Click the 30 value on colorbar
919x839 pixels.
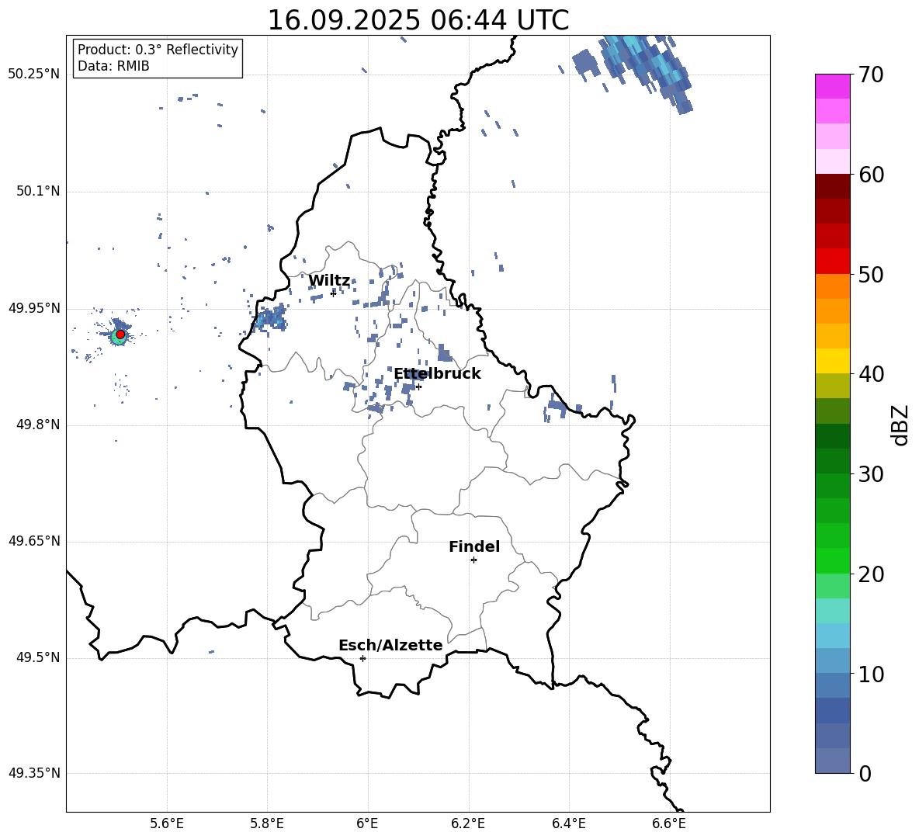(x=871, y=474)
